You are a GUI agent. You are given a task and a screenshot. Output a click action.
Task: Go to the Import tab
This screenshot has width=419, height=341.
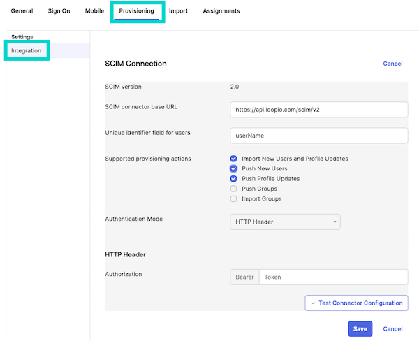coord(178,11)
